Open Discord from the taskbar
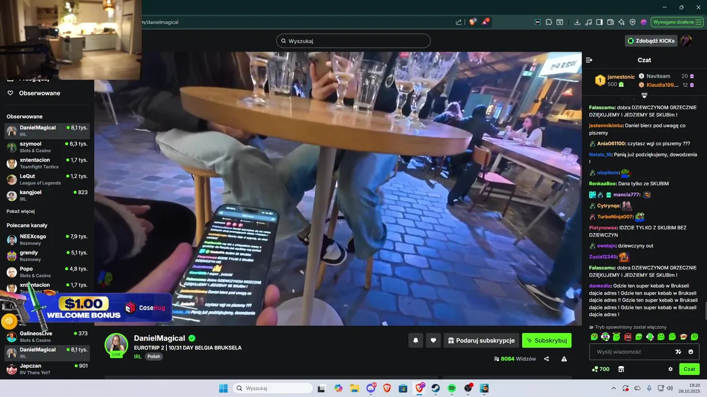This screenshot has height=397, width=707. point(371,388)
